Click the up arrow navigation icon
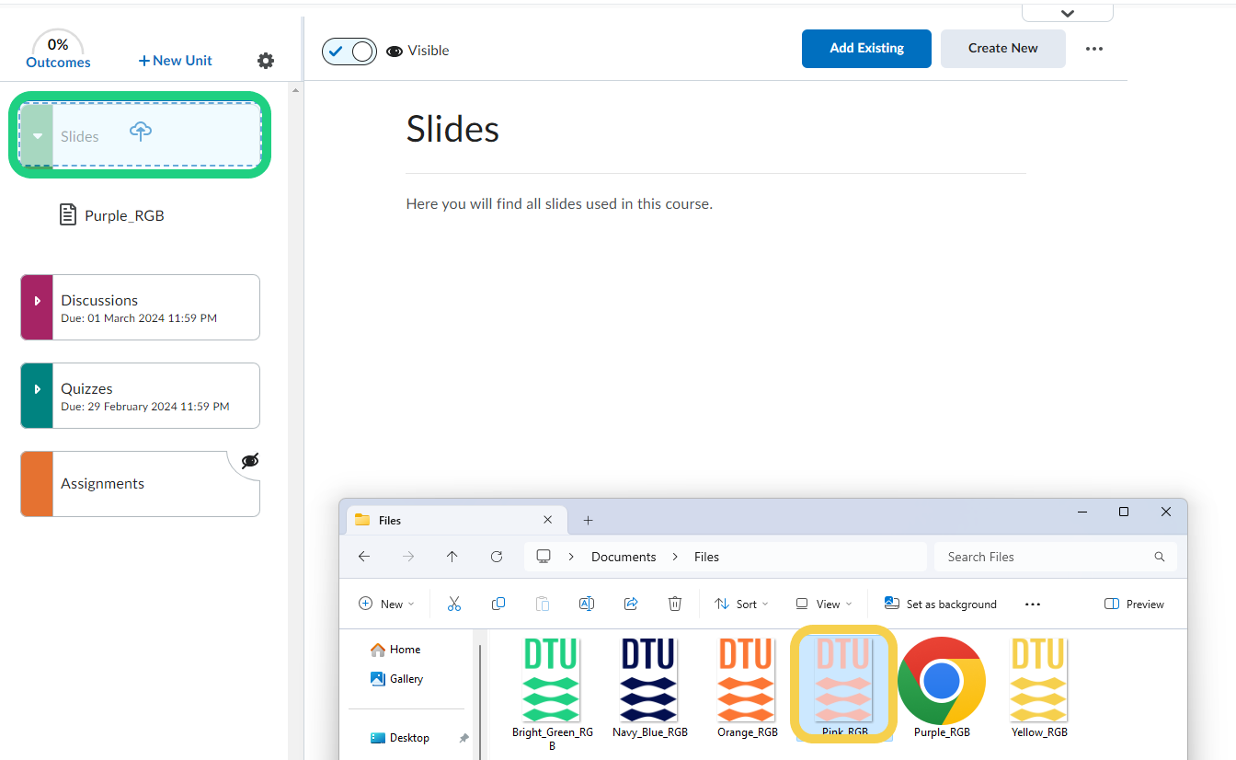The width and height of the screenshot is (1236, 760). click(x=452, y=557)
